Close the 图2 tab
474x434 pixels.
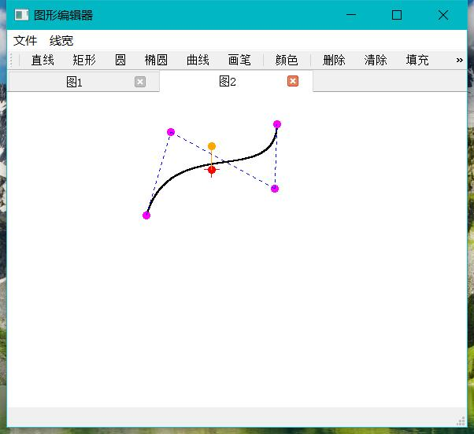click(x=293, y=81)
